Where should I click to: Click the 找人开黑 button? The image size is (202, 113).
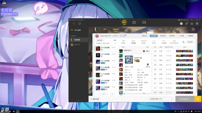click(x=122, y=36)
